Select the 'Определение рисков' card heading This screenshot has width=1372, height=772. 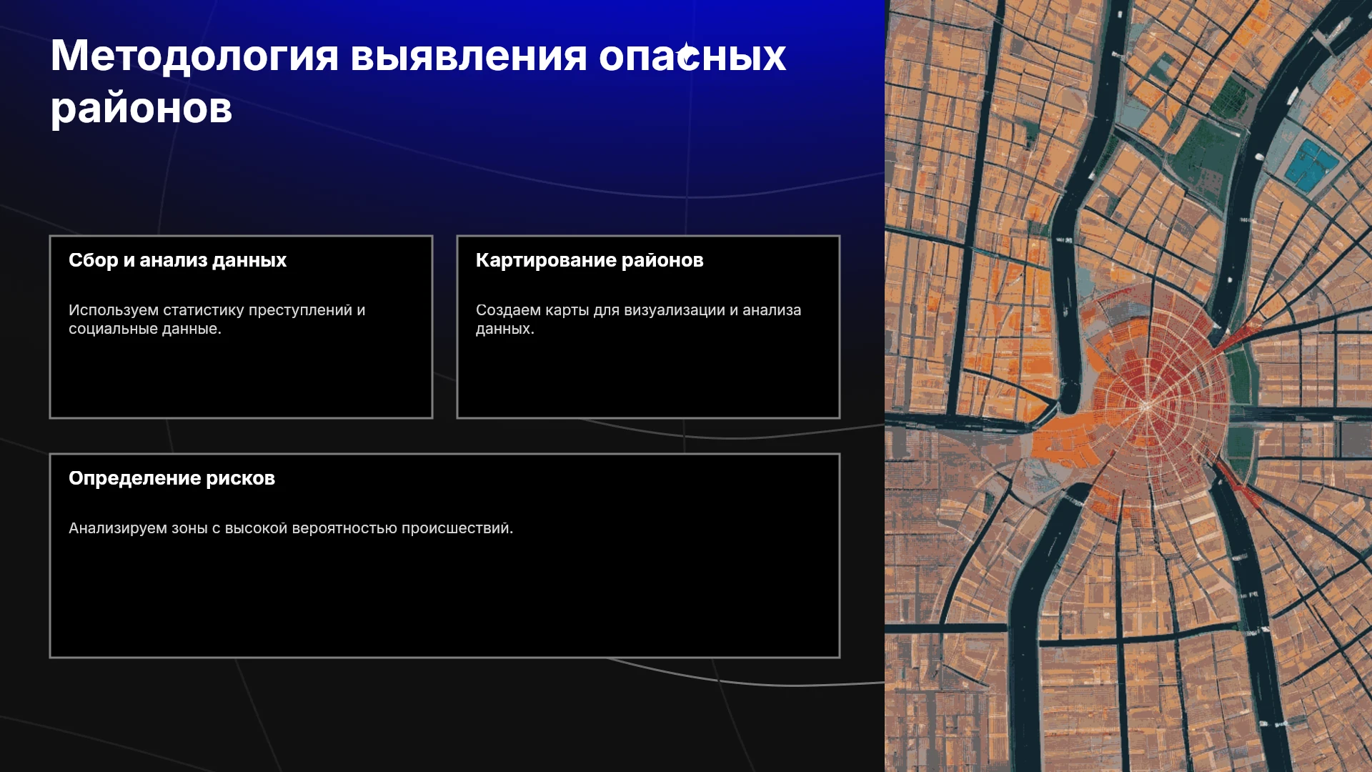tap(171, 478)
